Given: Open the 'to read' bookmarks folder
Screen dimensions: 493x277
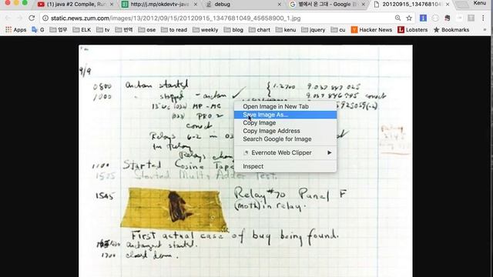Looking at the screenshot, I should [174, 30].
